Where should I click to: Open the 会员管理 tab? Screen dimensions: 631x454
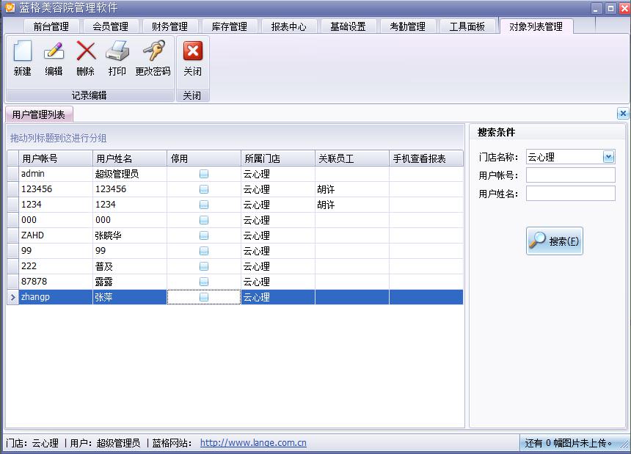[x=110, y=26]
